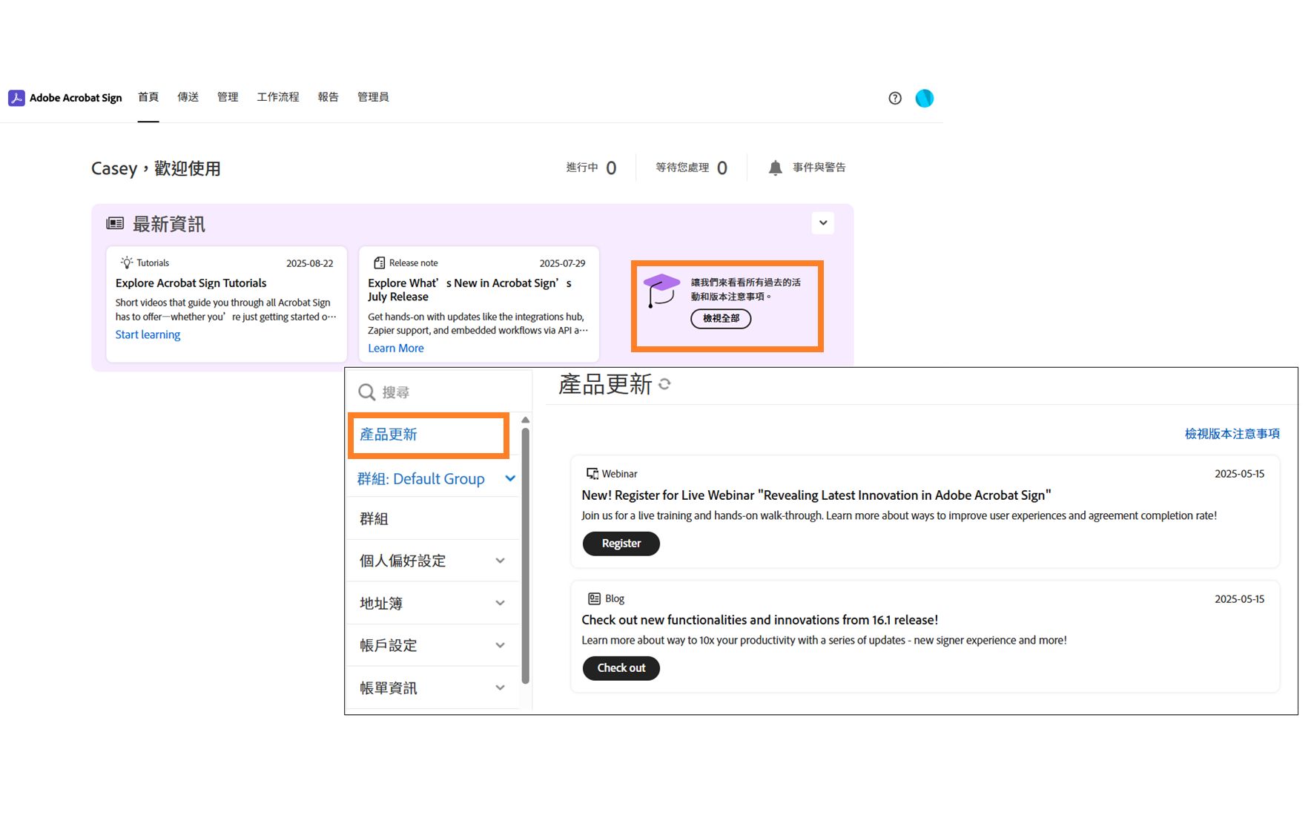Switch to the 管理 tab
The width and height of the screenshot is (1314, 815).
pos(228,97)
